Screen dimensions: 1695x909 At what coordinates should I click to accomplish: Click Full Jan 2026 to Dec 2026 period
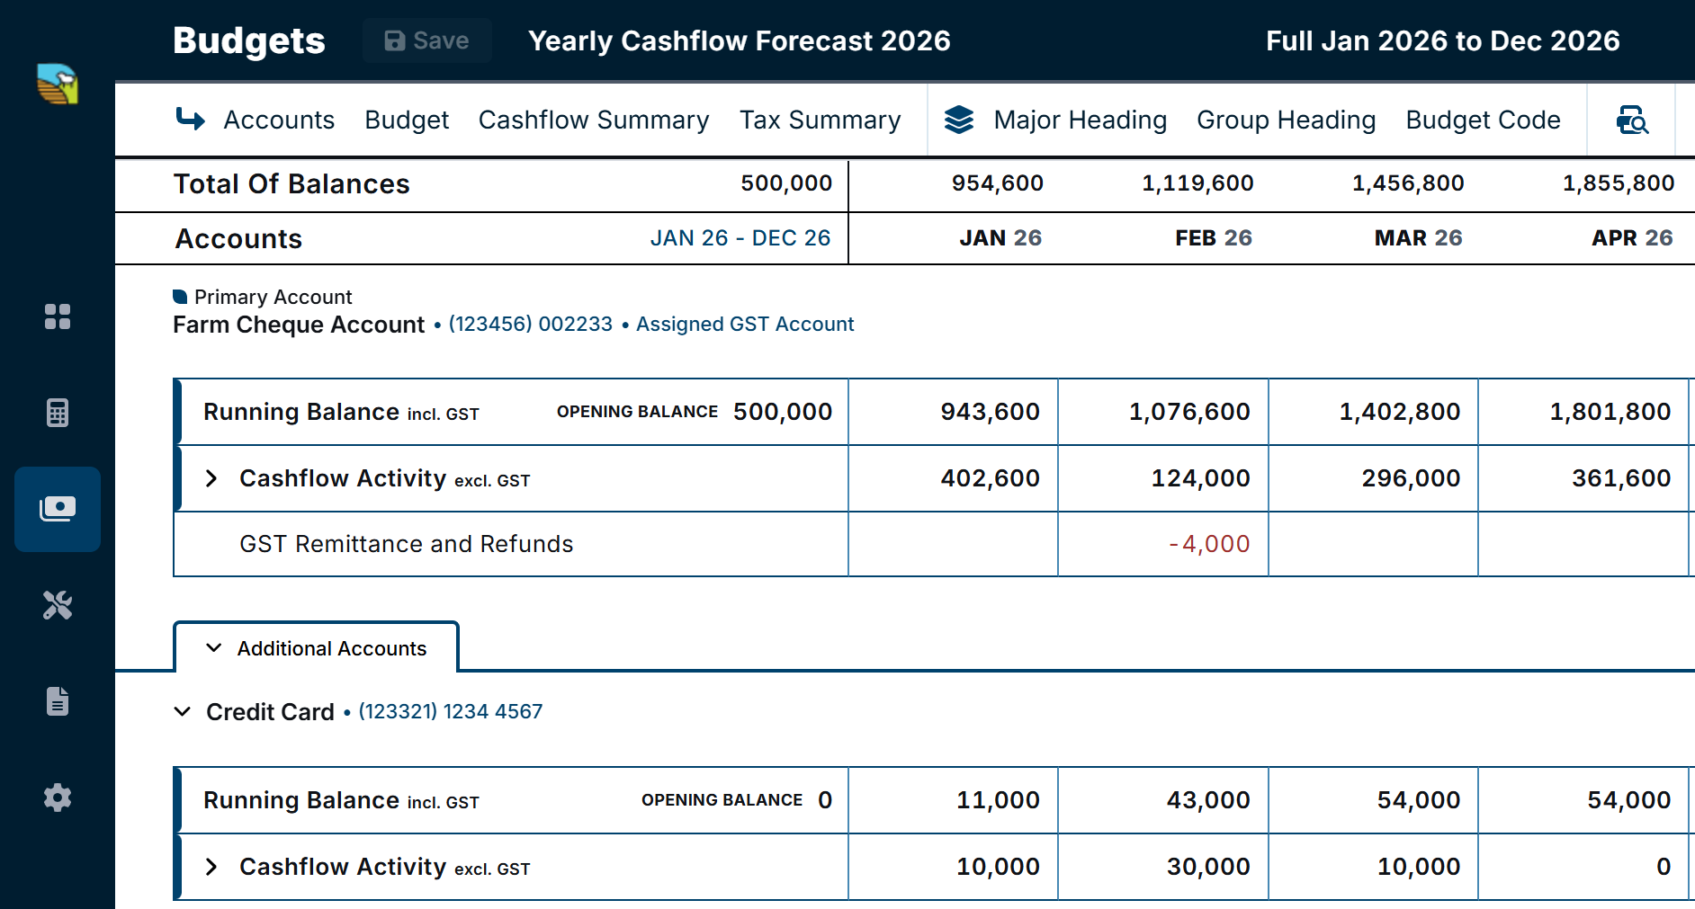[x=1442, y=40]
